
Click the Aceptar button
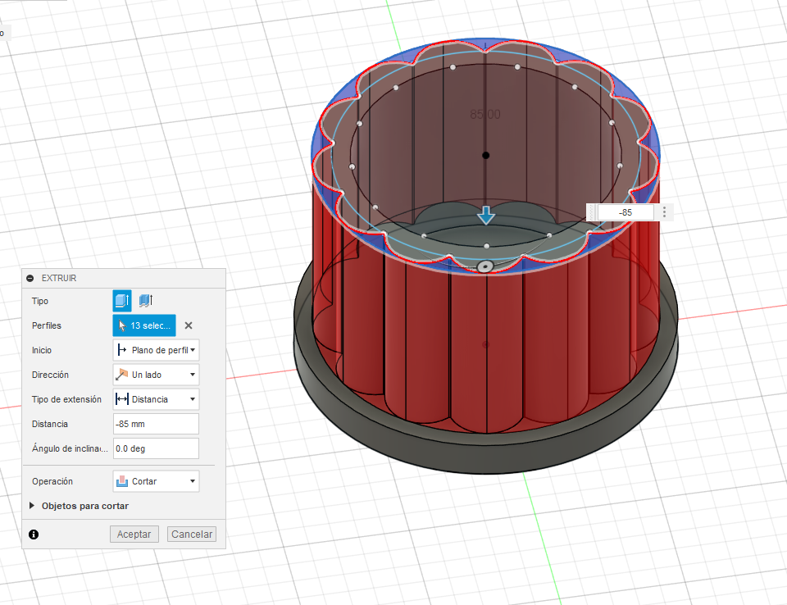134,534
